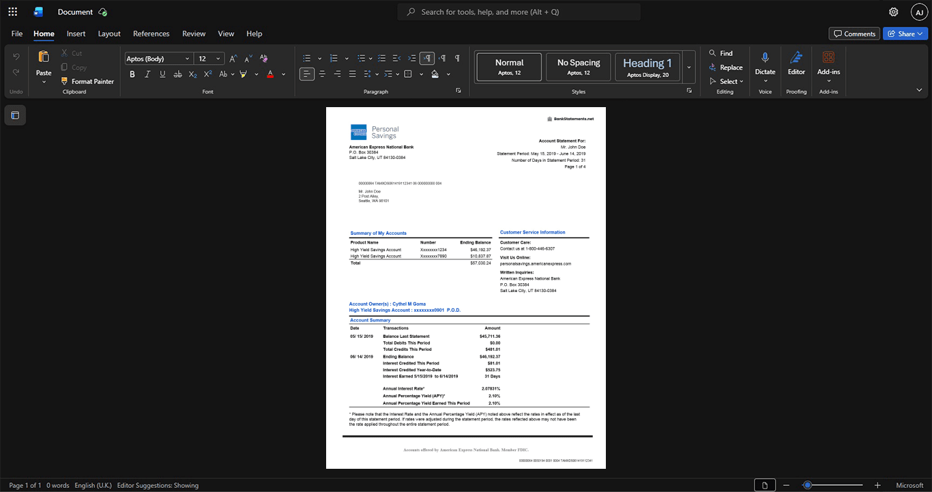Switch to the References tab
This screenshot has width=932, height=492.
pos(151,33)
